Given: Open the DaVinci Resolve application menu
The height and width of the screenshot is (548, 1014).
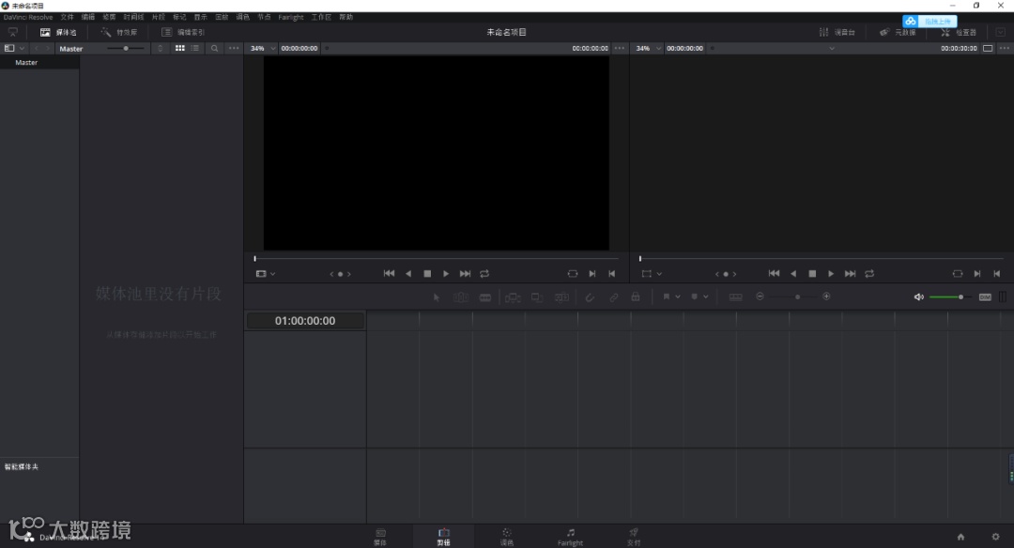Looking at the screenshot, I should [28, 18].
